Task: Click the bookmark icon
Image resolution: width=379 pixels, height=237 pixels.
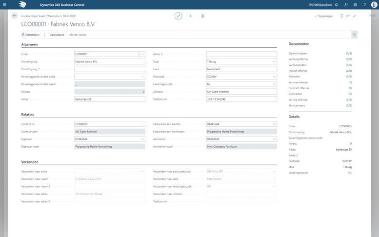Action: click(x=341, y=16)
